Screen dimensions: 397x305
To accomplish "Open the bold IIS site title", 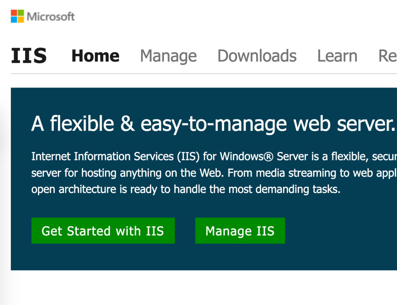I will point(29,56).
